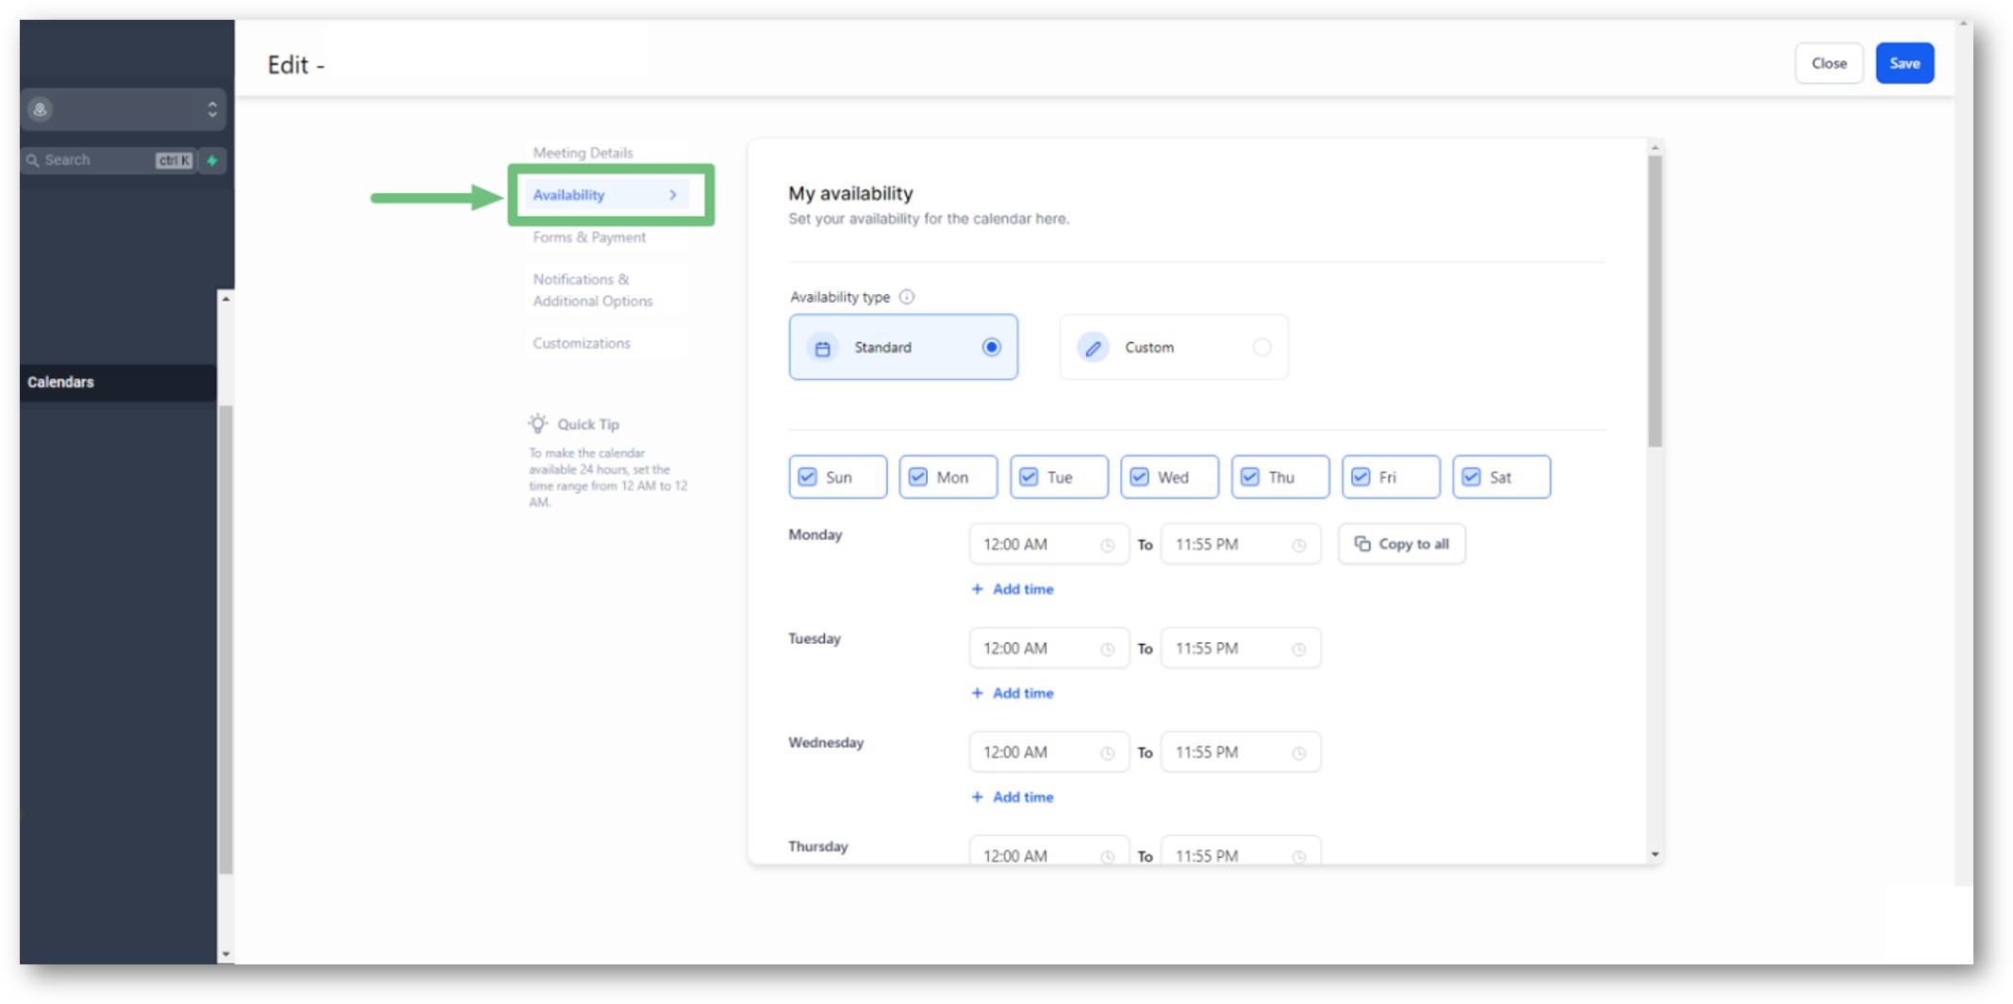Click the Availability type info icon
Viewport: 2013px width, 1004px height.
click(x=906, y=297)
